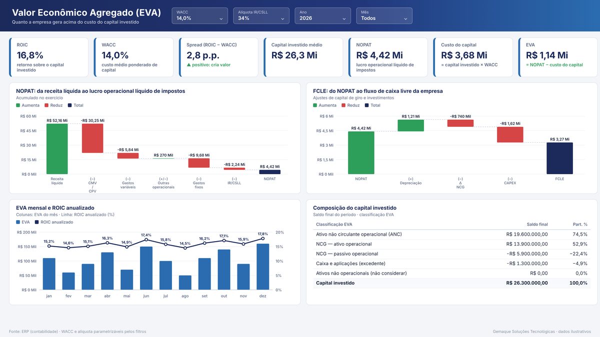The width and height of the screenshot is (600, 337).
Task: Toggle the EVA legend item in monthly chart
Action: (x=23, y=222)
